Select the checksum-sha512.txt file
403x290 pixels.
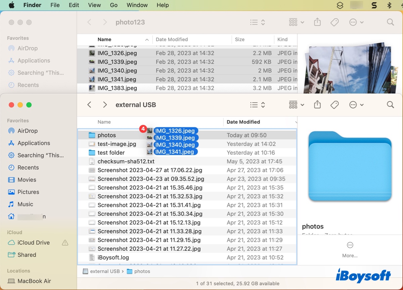126,161
